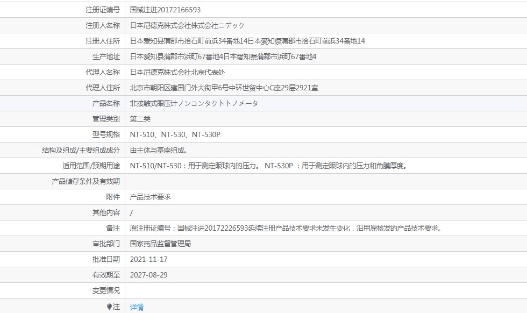Click the 注册证编号 label
The width and height of the screenshot is (527, 313).
point(103,10)
